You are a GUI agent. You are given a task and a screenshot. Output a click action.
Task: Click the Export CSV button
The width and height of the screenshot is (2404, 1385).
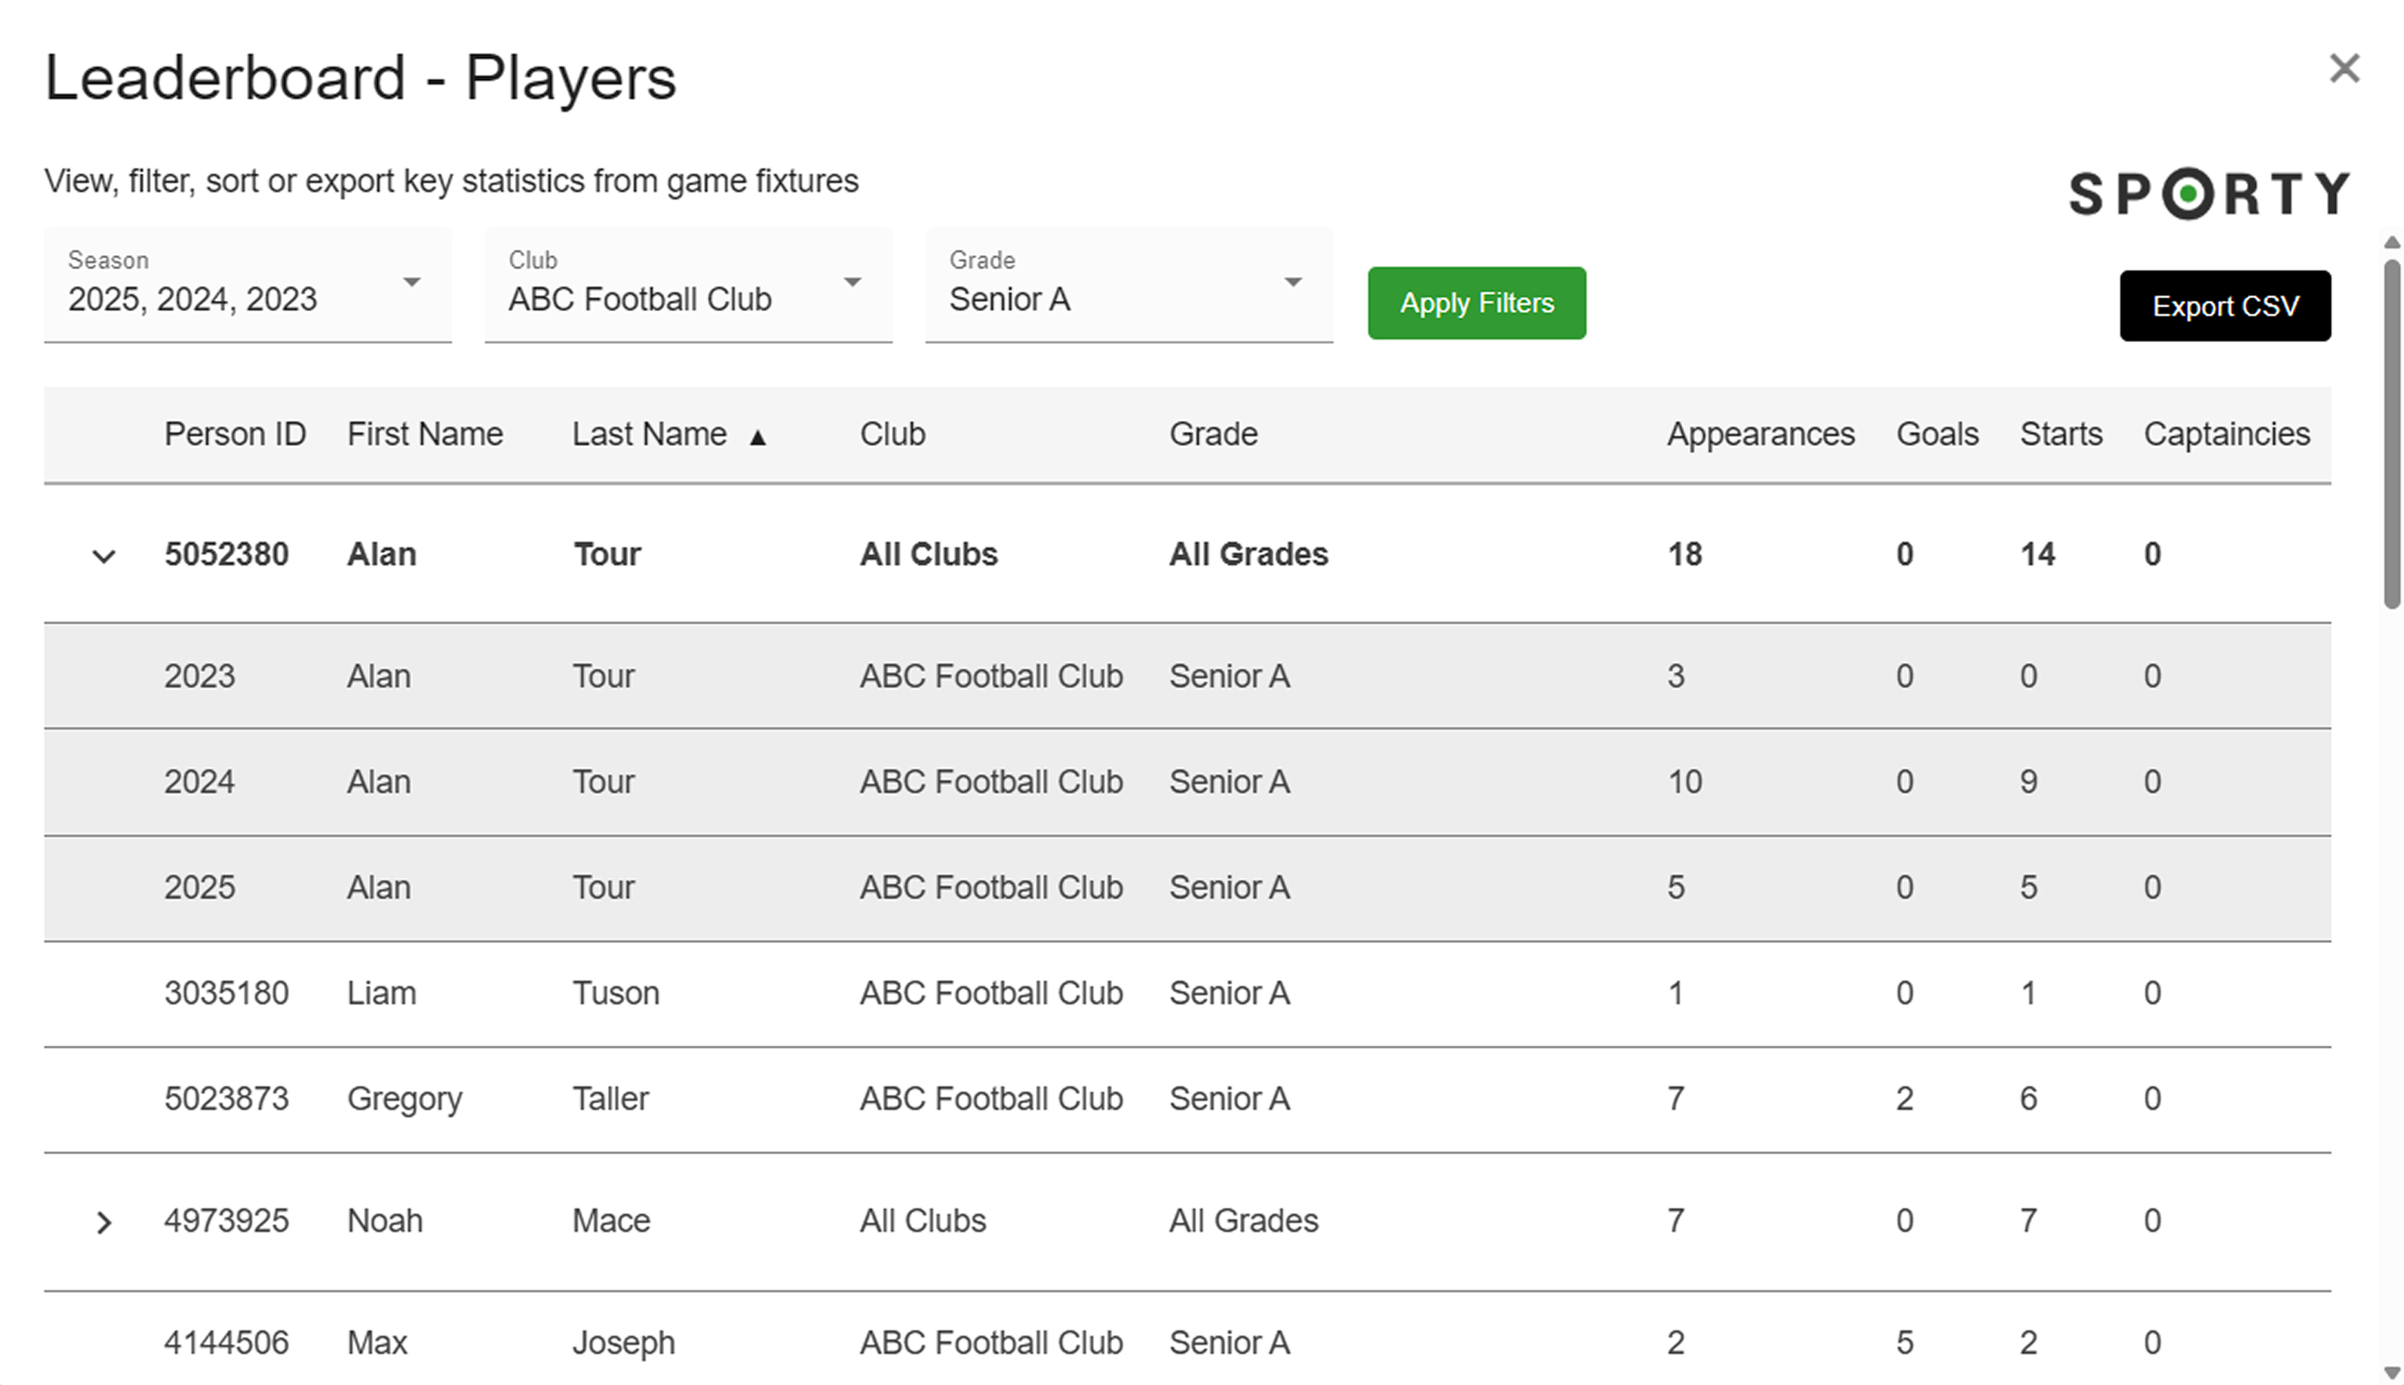tap(2224, 306)
